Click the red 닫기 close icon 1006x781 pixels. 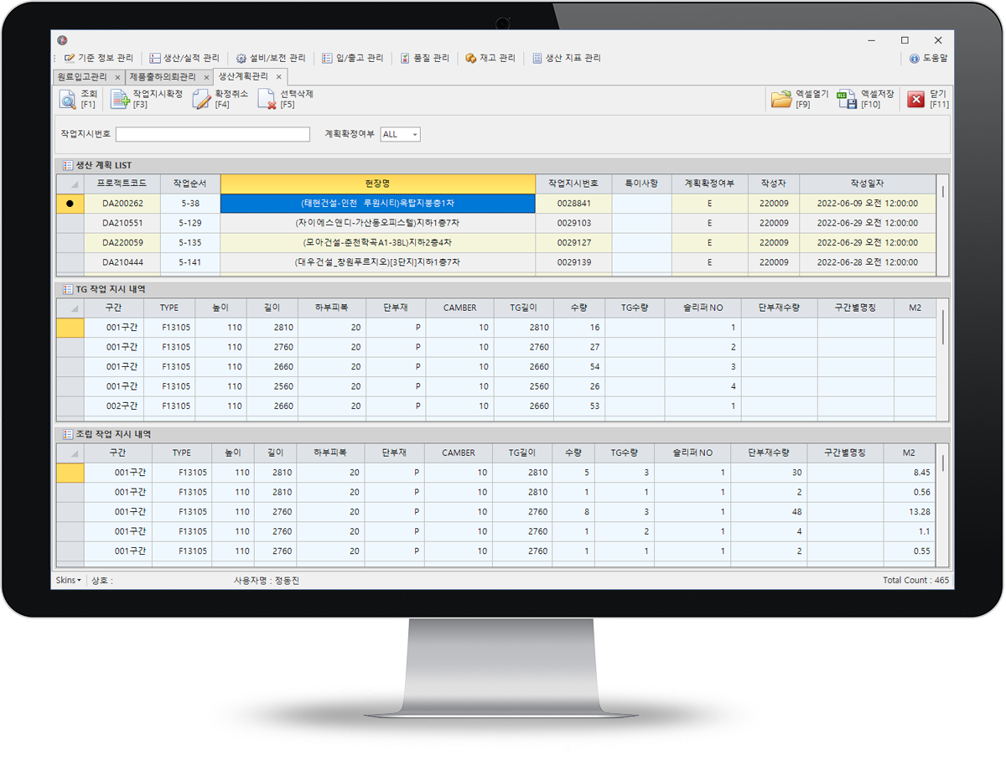click(915, 100)
